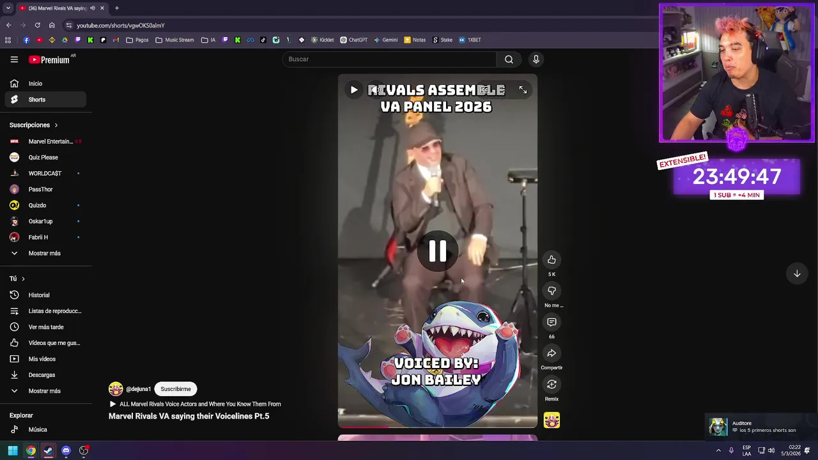Open Quizdo subscription channel
This screenshot has height=460, width=818.
(46, 205)
